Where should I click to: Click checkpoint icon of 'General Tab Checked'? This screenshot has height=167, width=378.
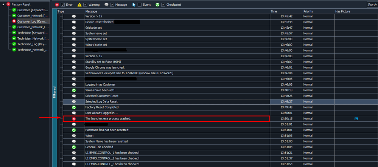[74, 147]
